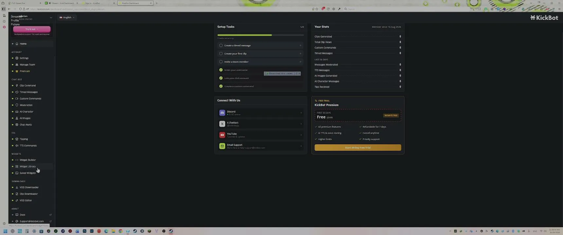The height and width of the screenshot is (235, 563).
Task: Click the arrow on the Email Support row
Action: click(301, 146)
